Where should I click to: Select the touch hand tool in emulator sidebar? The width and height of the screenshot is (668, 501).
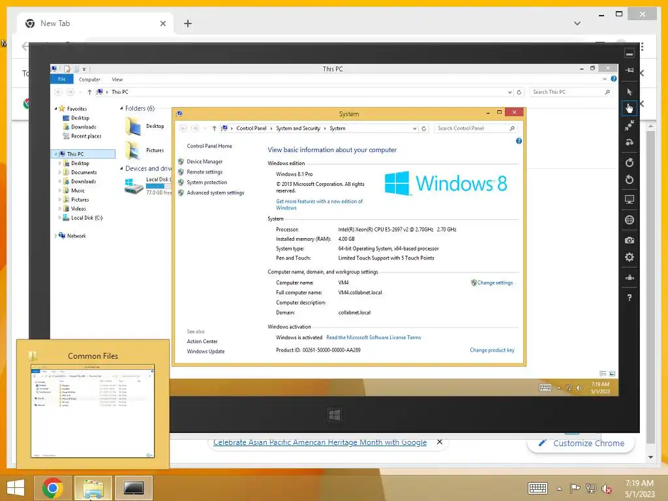[x=630, y=108]
